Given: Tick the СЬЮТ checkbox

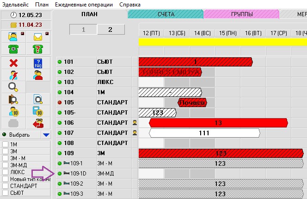Looking at the screenshot, I should coord(6,193).
